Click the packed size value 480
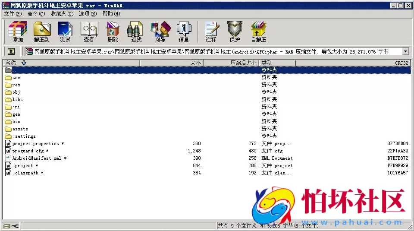 click(x=252, y=151)
